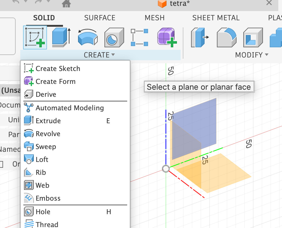Select the Revolve tool in toolbar
Viewport: 282px width, 228px height.
(88, 37)
